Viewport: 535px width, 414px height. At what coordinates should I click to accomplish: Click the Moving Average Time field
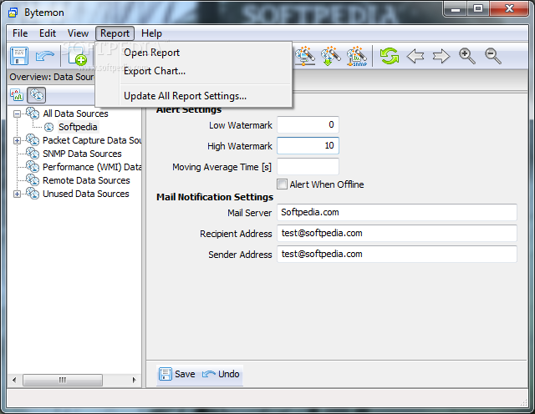coord(308,167)
